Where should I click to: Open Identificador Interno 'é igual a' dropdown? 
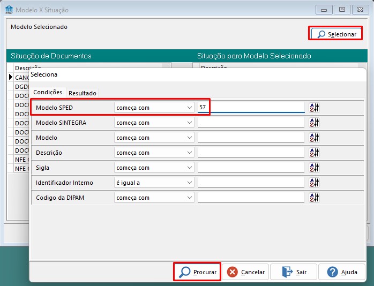154,183
